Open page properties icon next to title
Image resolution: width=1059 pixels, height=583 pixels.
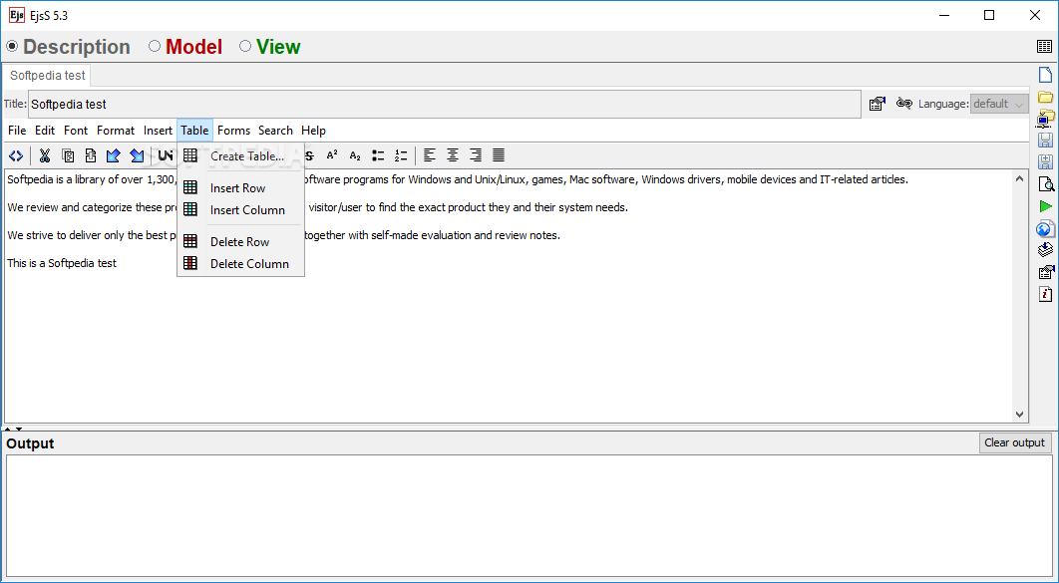tap(878, 104)
